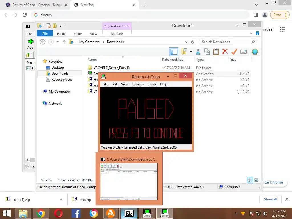
Task: Select Desktop in Favorites
Action: click(58, 67)
